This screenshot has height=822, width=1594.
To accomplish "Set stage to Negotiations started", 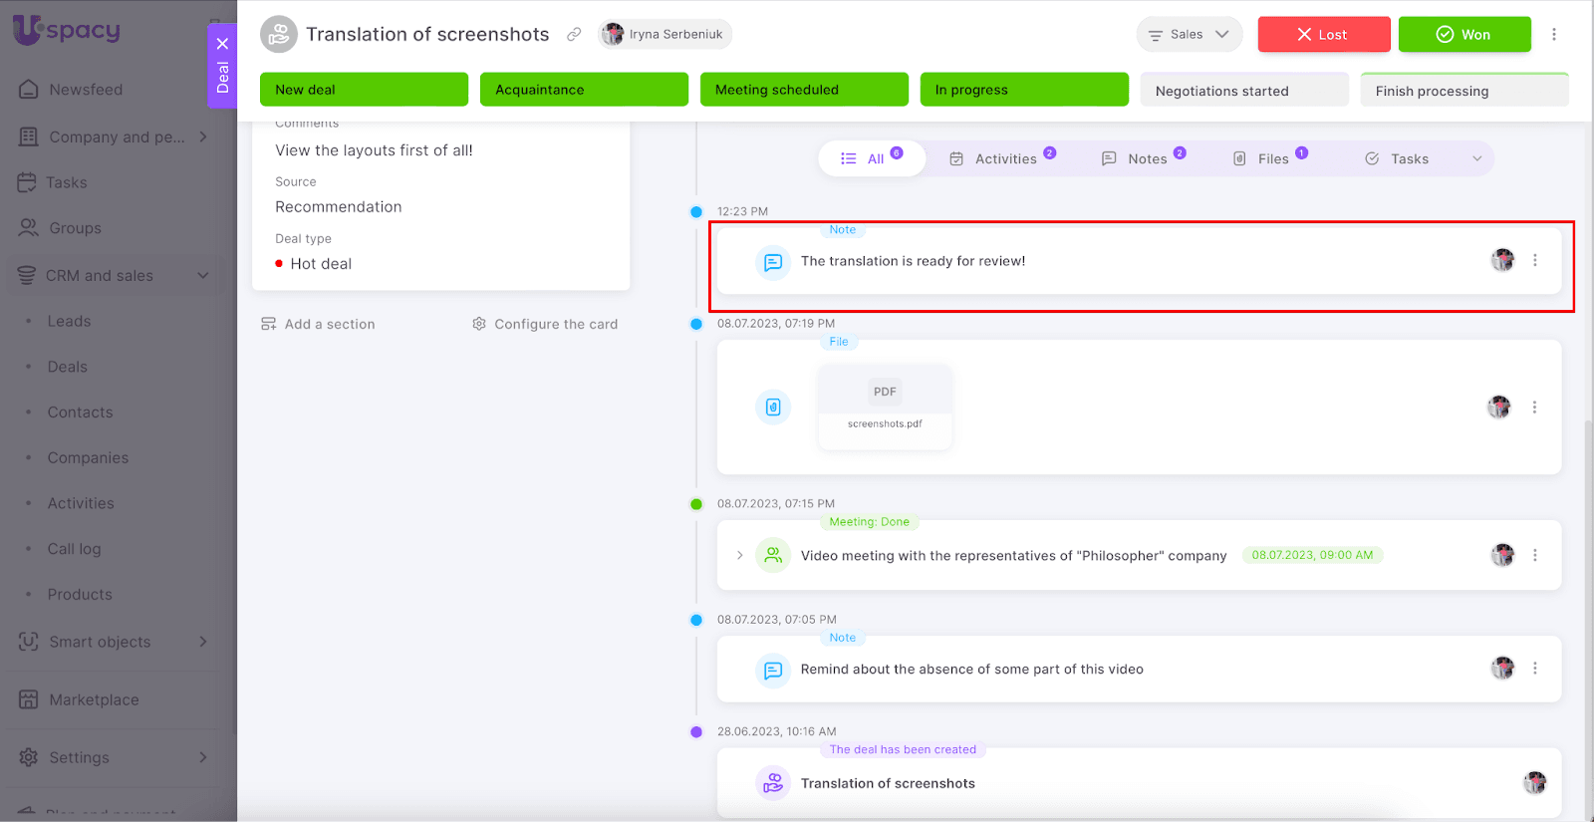I will (x=1243, y=91).
